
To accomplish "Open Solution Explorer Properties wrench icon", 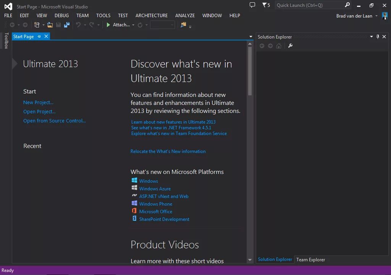I will tap(290, 46).
